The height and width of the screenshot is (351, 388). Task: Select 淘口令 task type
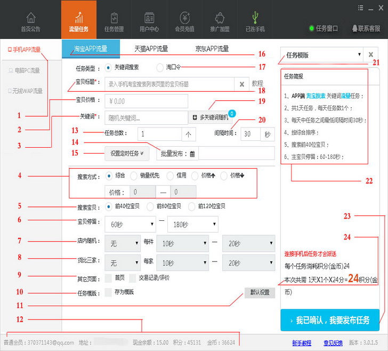coord(159,67)
